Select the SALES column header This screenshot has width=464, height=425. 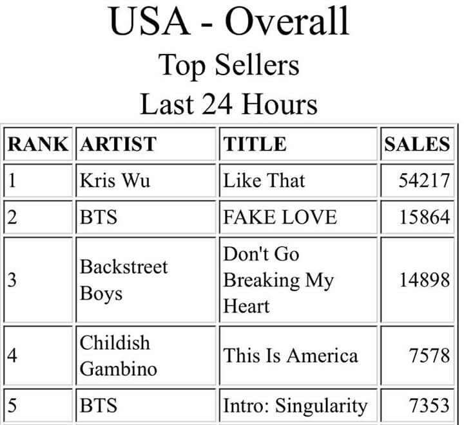(417, 143)
